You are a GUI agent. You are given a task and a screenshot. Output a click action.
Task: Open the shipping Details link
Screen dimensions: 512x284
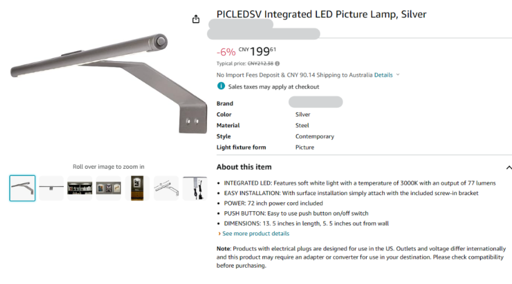tap(383, 75)
